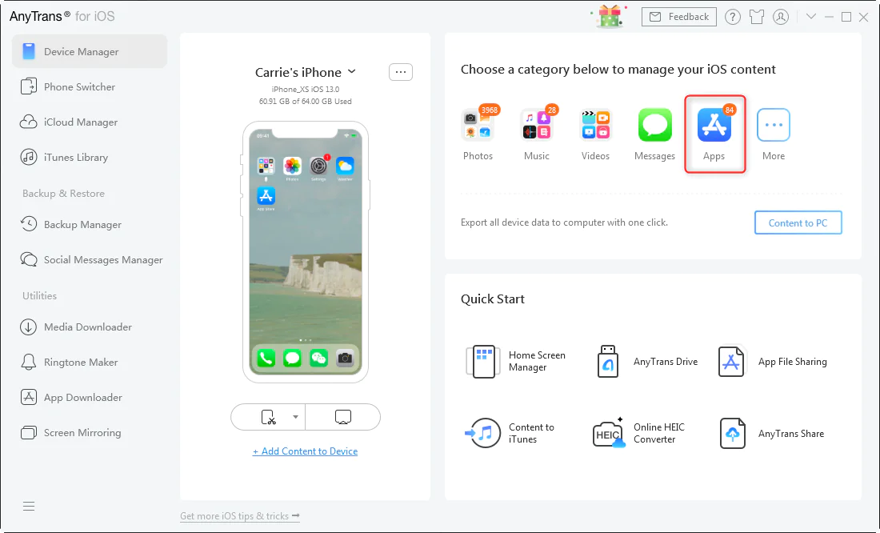Open the skin theme shirt icon
This screenshot has width=880, height=533.
point(757,17)
